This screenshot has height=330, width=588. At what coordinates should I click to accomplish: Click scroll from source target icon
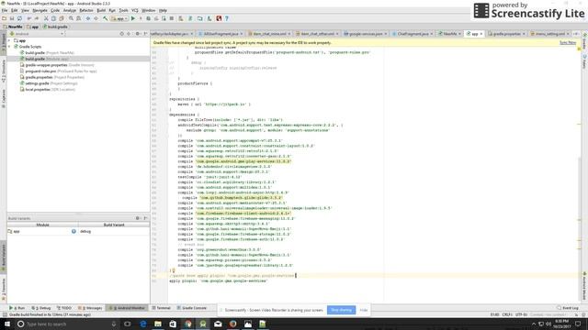pyautogui.click(x=122, y=34)
